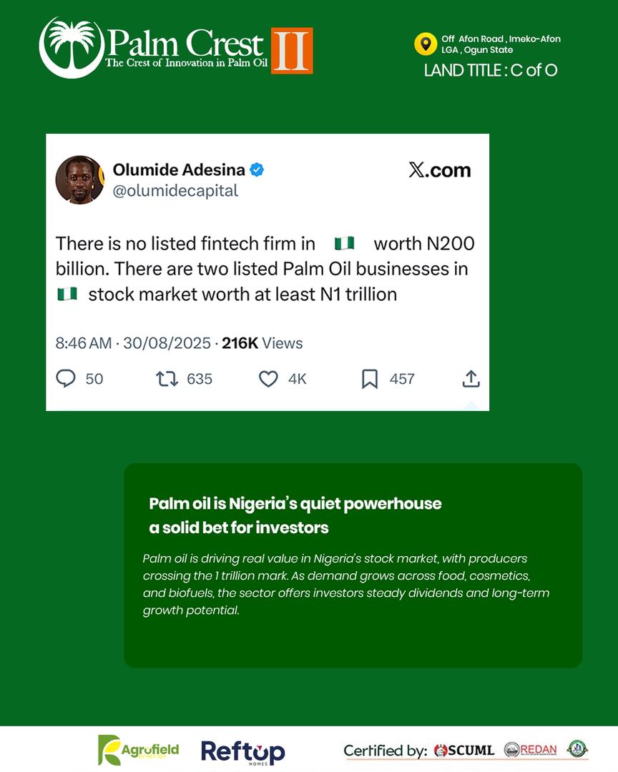
Task: Click the share upload icon
Action: click(x=471, y=379)
